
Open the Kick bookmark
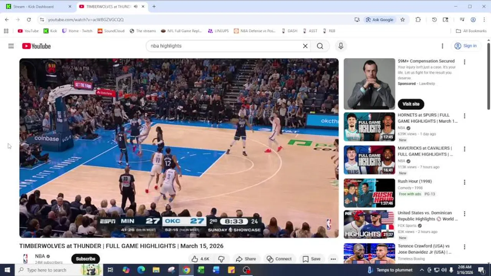click(50, 31)
